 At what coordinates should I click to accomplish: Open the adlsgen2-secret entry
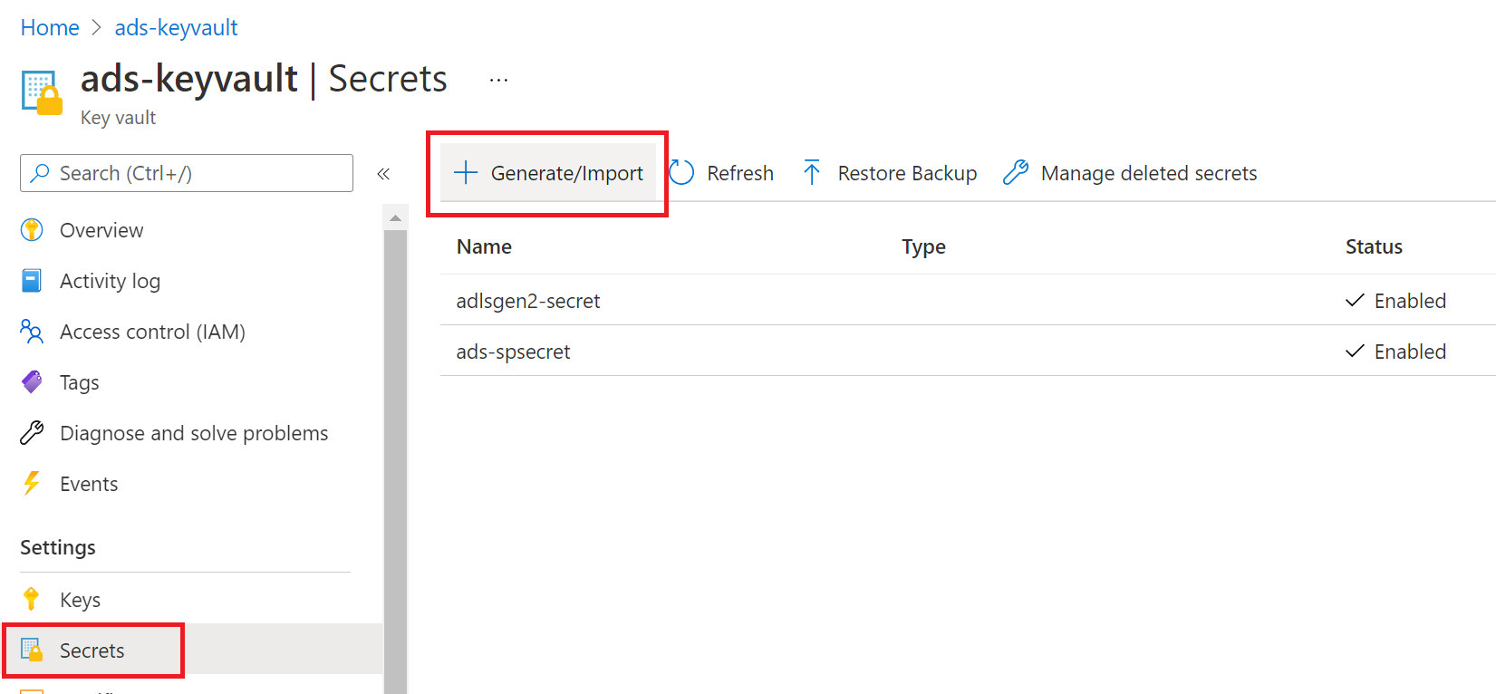[528, 301]
